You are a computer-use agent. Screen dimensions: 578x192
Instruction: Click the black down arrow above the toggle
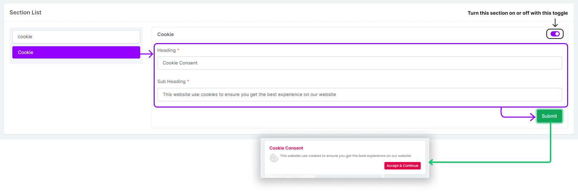point(555,23)
